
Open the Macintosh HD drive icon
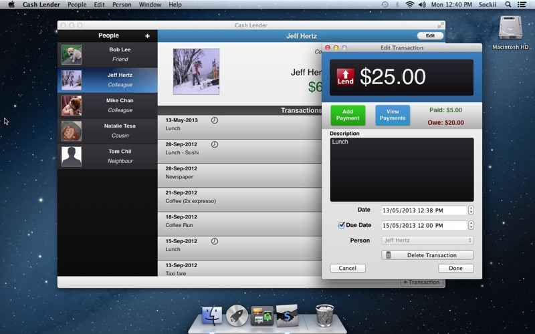[x=510, y=28]
